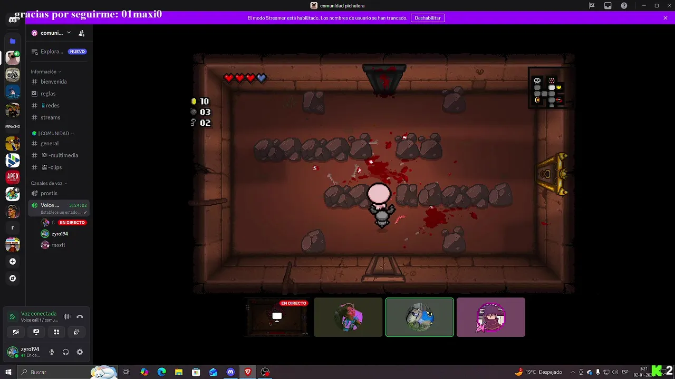Add a server with plus icon
The image size is (675, 379).
point(13,262)
